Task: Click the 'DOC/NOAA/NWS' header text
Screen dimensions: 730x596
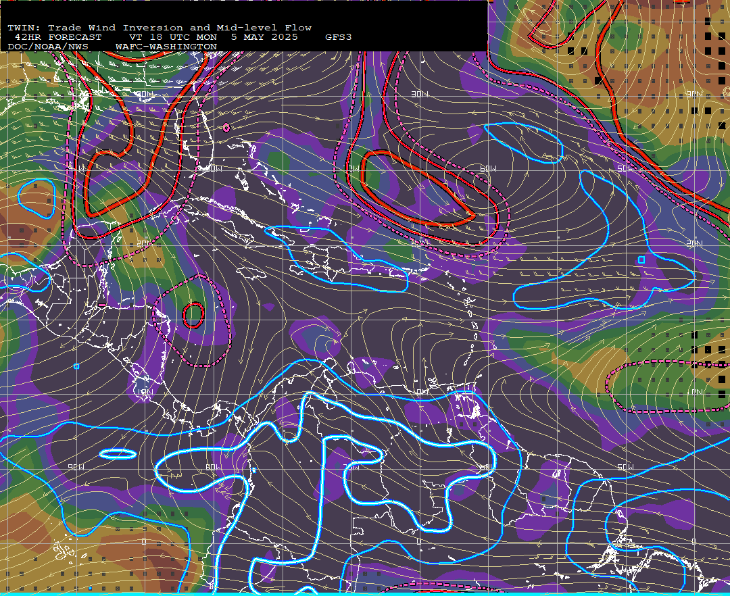Action: tap(48, 47)
